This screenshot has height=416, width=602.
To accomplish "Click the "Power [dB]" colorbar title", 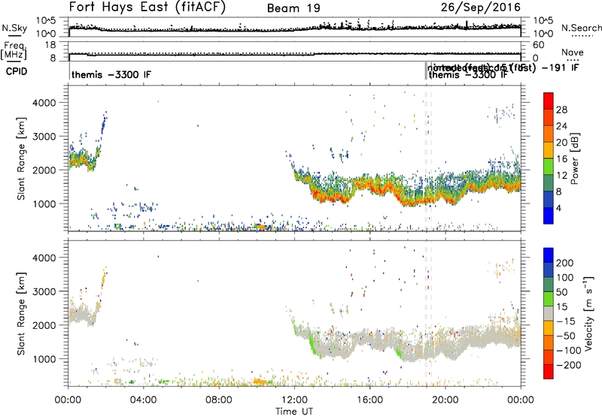I will [x=574, y=158].
